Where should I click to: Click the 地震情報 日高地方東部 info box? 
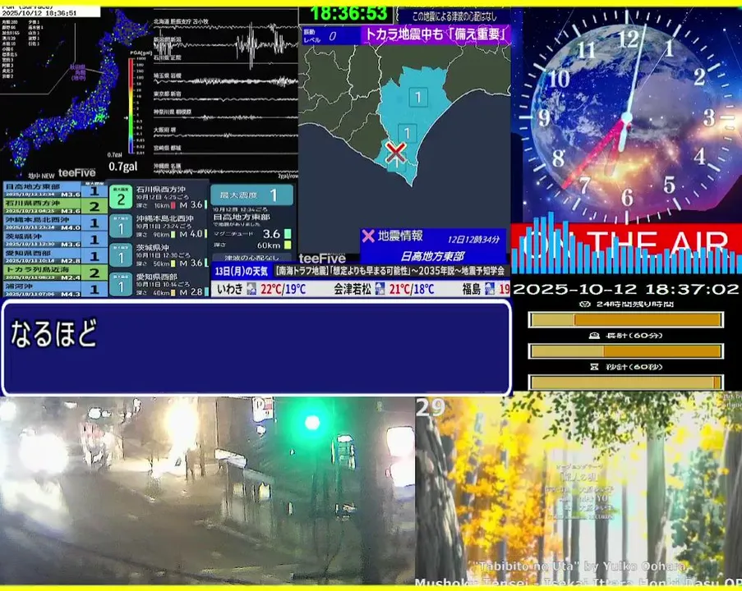433,246
